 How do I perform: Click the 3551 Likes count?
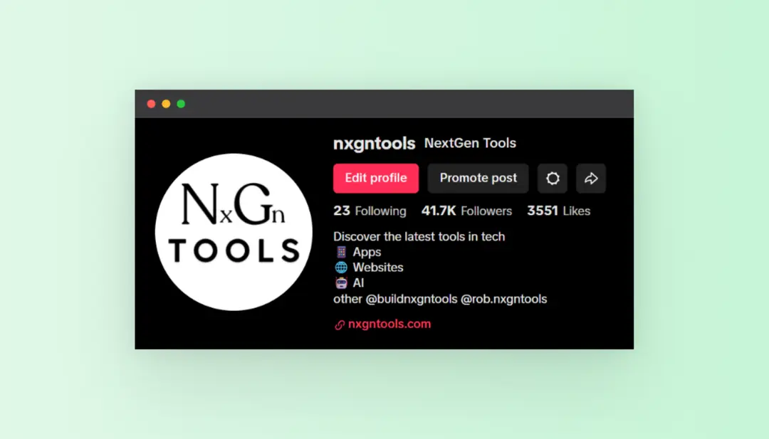point(558,211)
